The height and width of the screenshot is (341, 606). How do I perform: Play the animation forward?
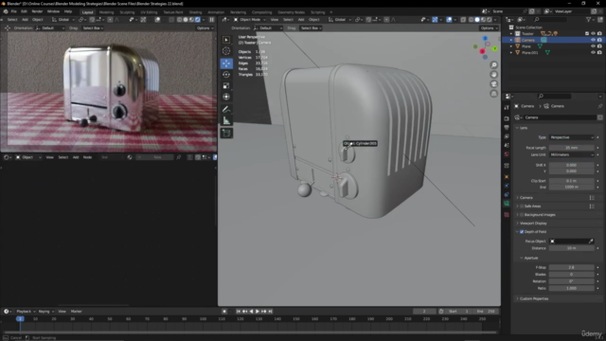pos(258,312)
